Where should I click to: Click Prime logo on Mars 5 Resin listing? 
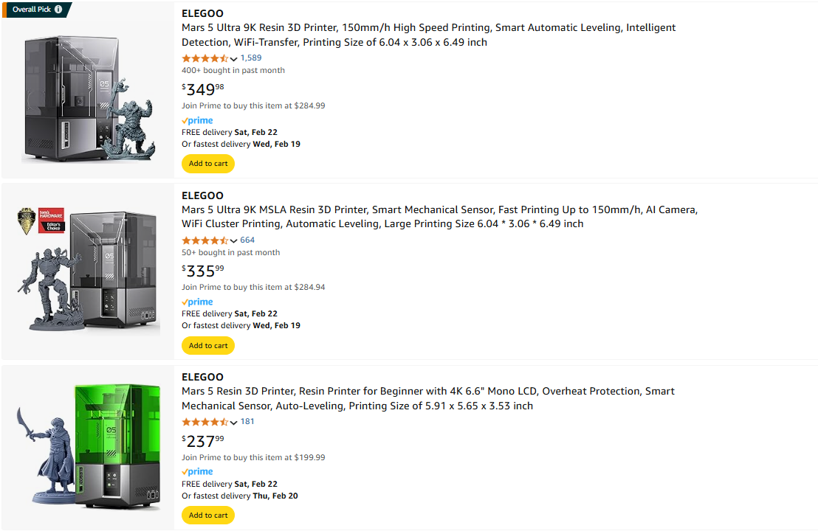click(197, 471)
